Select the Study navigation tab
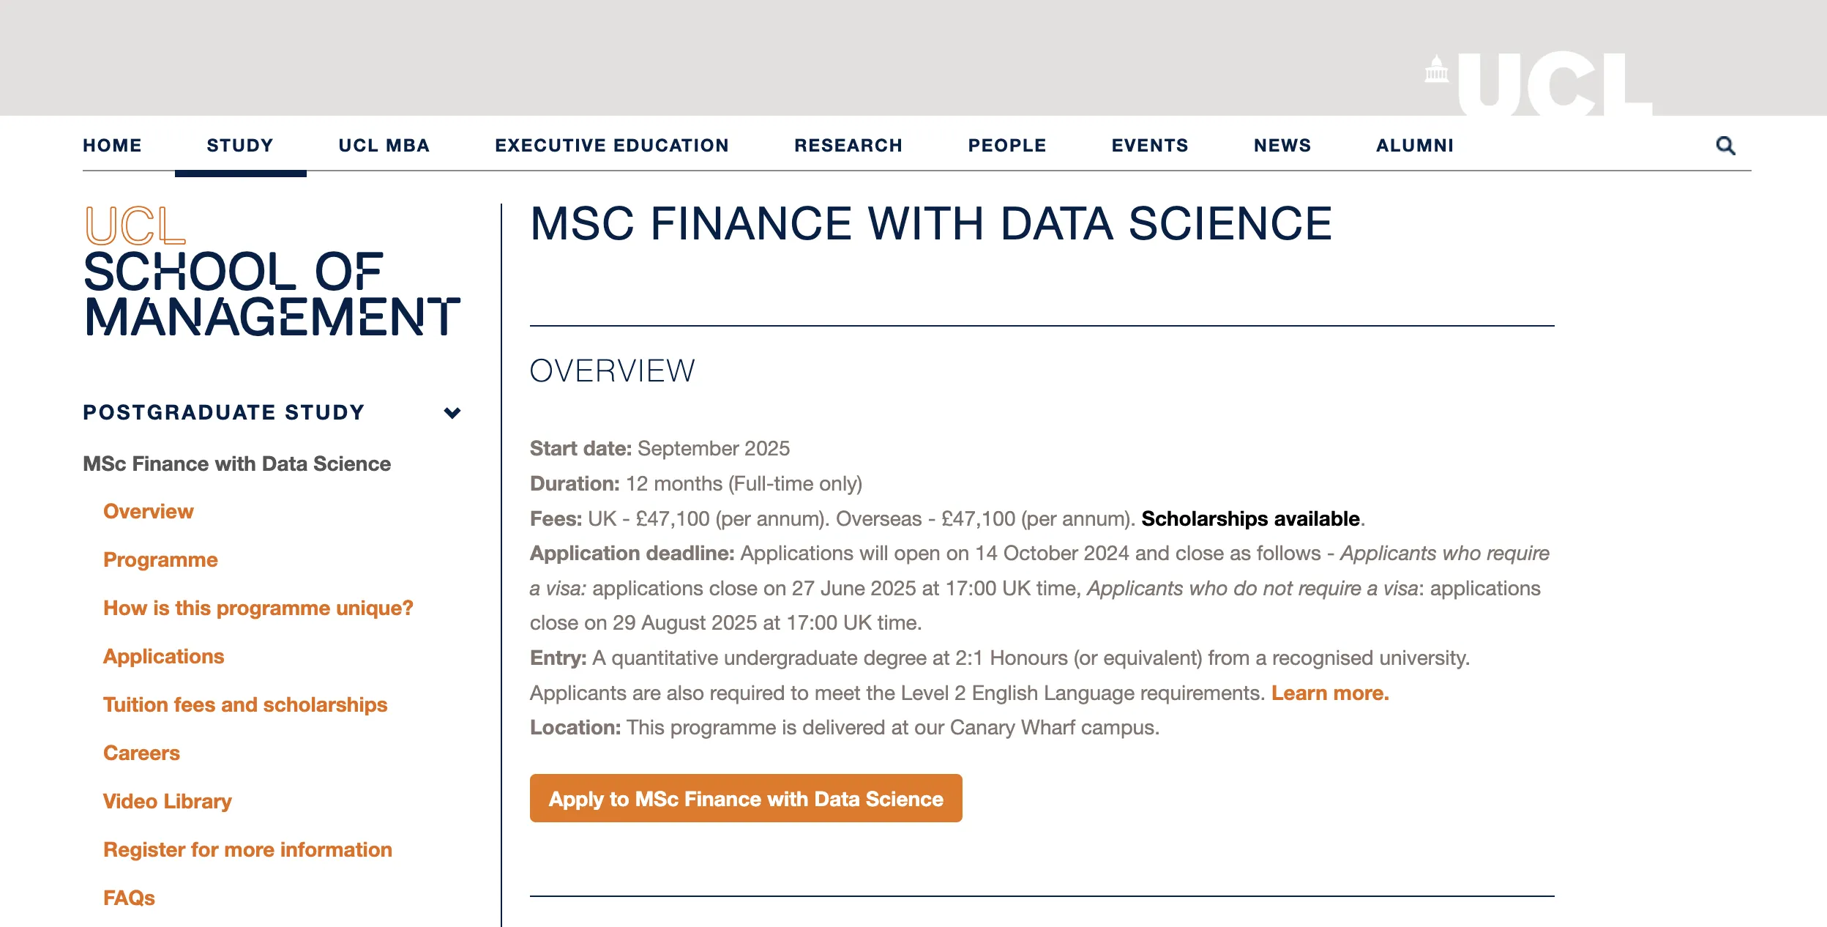The height and width of the screenshot is (927, 1827). pyautogui.click(x=240, y=146)
